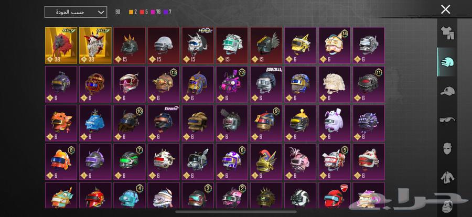This screenshot has width=472, height=217.
Task: Filter by the purple rarity count 7
Action: [168, 12]
